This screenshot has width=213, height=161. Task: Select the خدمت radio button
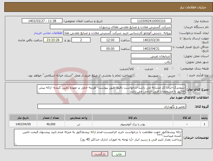click(x=157, y=68)
